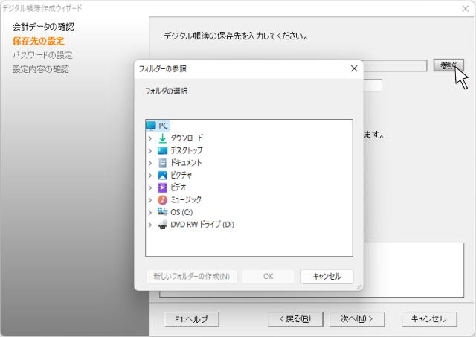Viewport: 476px width, 337px height.
Task: Click the パスワードの設定 step
Action: pyautogui.click(x=42, y=55)
